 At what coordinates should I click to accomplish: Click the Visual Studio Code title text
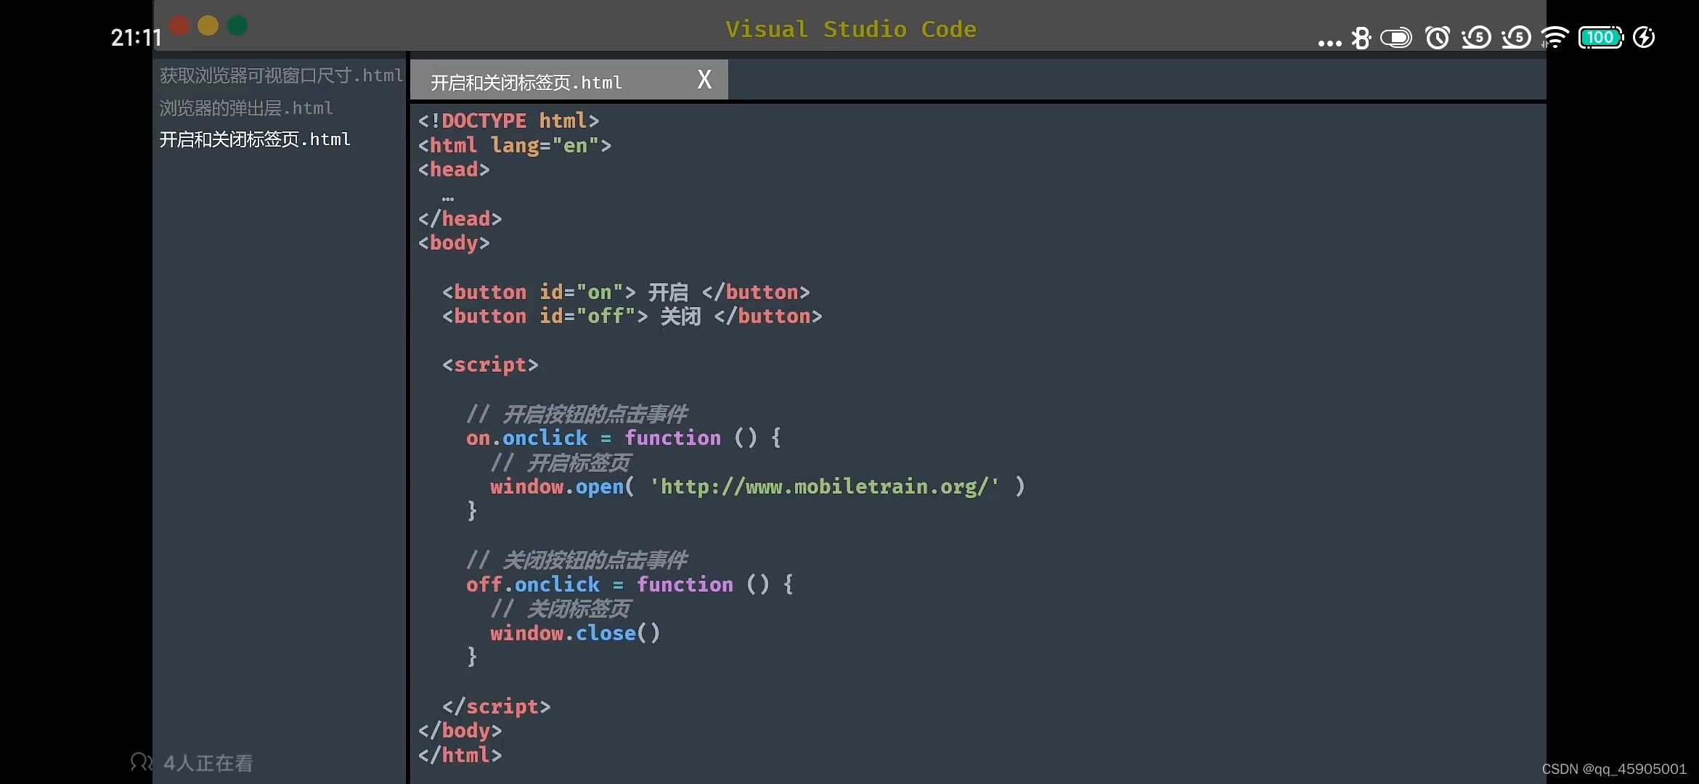(x=850, y=29)
